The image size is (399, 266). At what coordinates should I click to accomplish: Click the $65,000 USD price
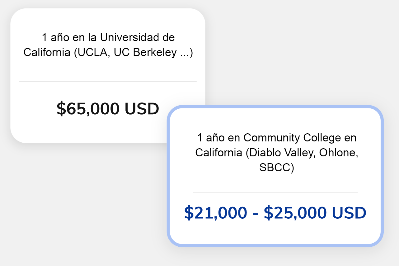click(x=108, y=109)
